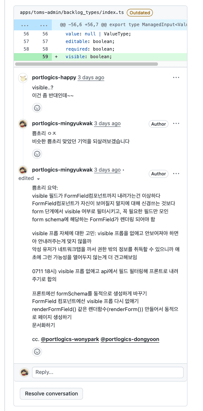The height and width of the screenshot is (411, 203).
Task: Click the Author badge on the edited comment
Action: (158, 174)
